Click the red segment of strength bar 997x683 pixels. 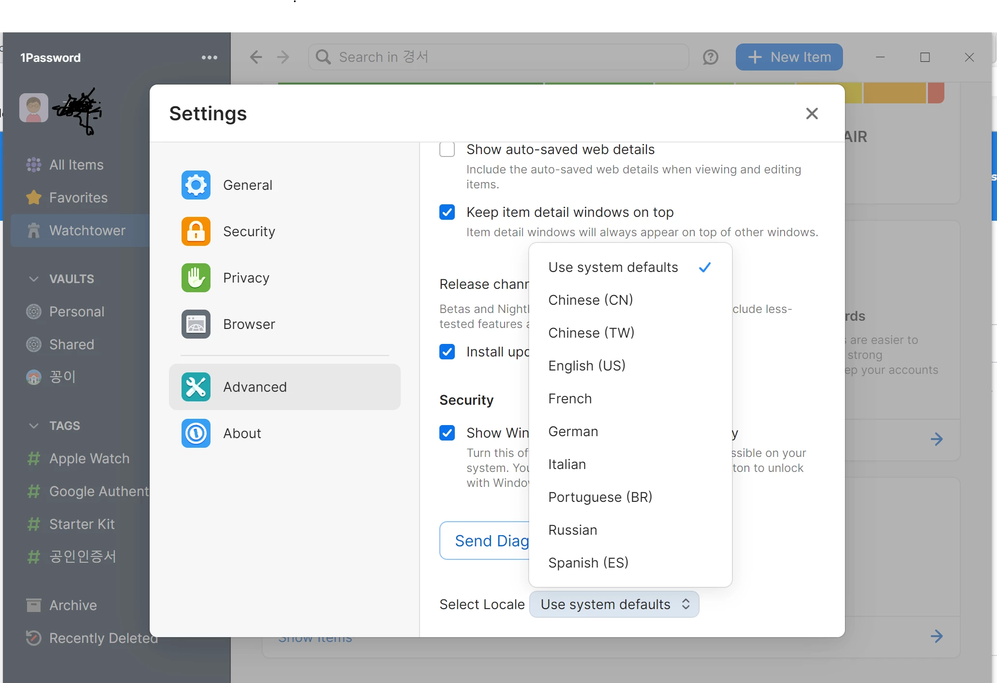click(x=936, y=93)
